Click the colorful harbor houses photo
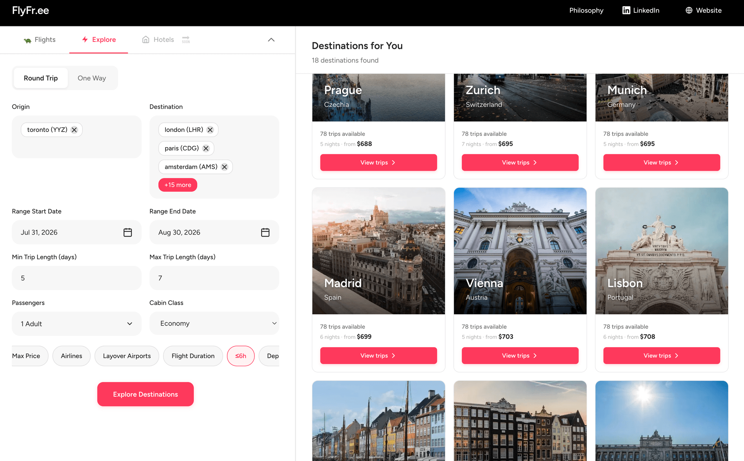 coord(379,421)
